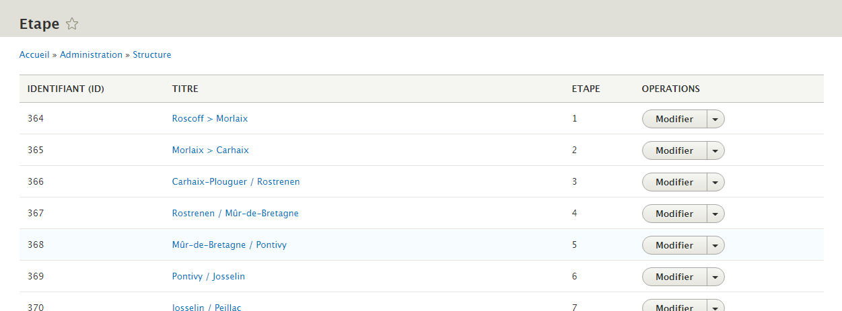Click Modifier for Mûr-de-Bretagne / Pontivy
The height and width of the screenshot is (311, 842).
click(674, 245)
